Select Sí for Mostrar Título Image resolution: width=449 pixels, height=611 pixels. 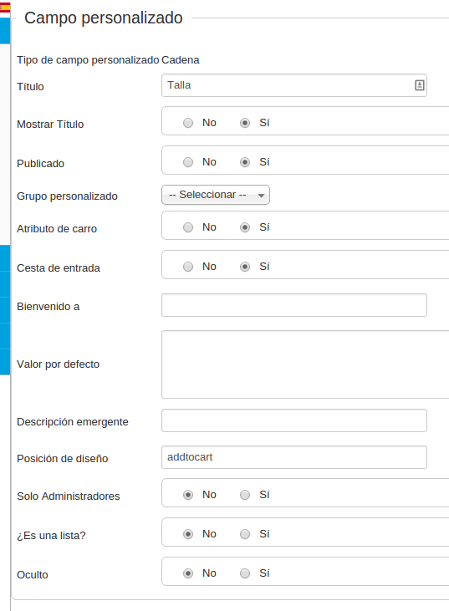click(245, 123)
